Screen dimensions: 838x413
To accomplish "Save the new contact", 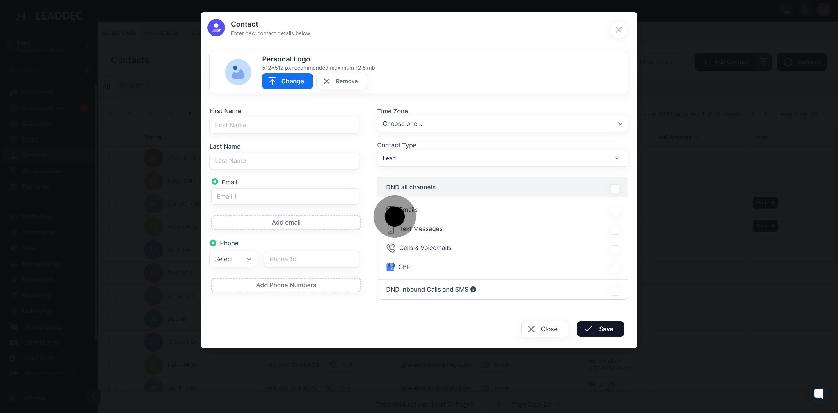I will (x=600, y=329).
